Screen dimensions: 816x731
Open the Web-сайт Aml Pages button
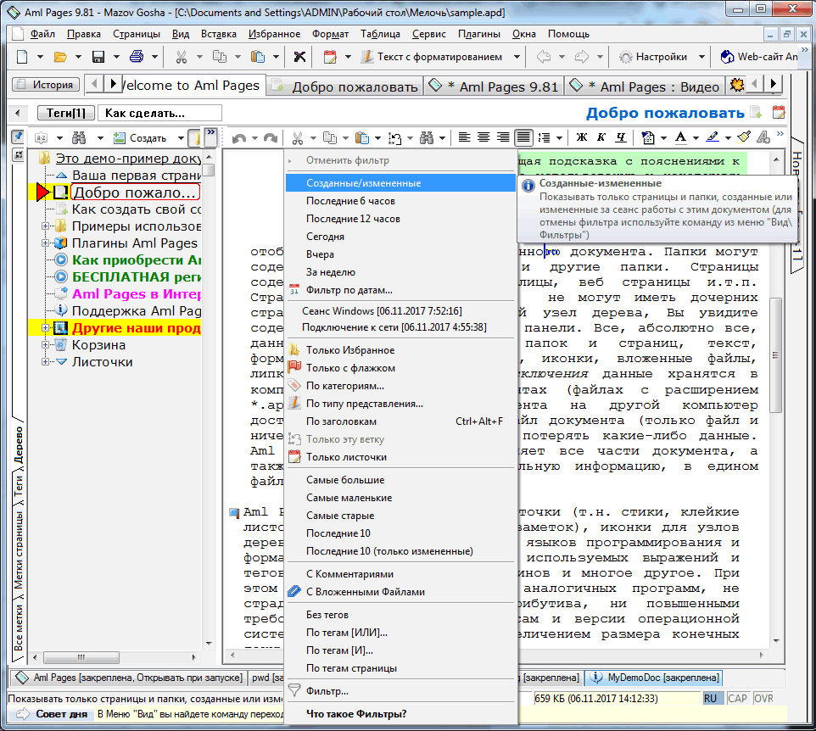coord(759,57)
